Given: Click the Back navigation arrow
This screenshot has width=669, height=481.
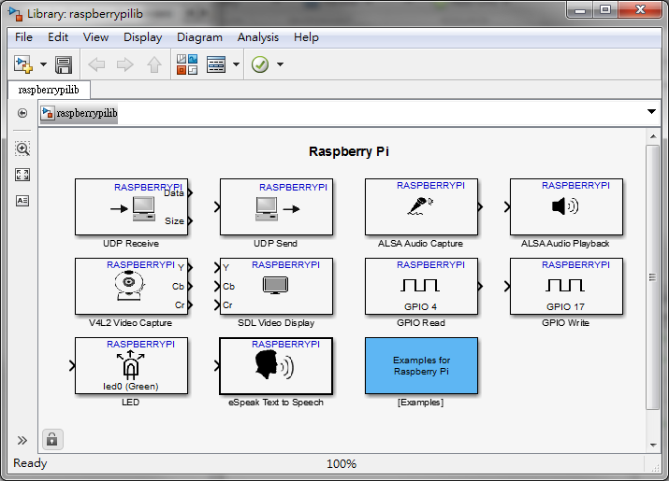Looking at the screenshot, I should tap(96, 64).
